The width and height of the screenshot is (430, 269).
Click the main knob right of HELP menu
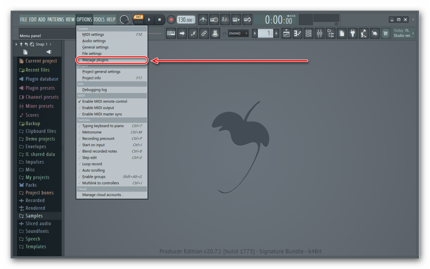click(x=125, y=20)
